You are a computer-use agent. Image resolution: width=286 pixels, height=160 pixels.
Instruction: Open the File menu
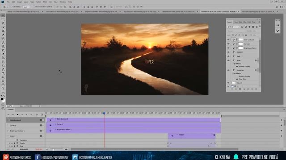click(x=8, y=2)
